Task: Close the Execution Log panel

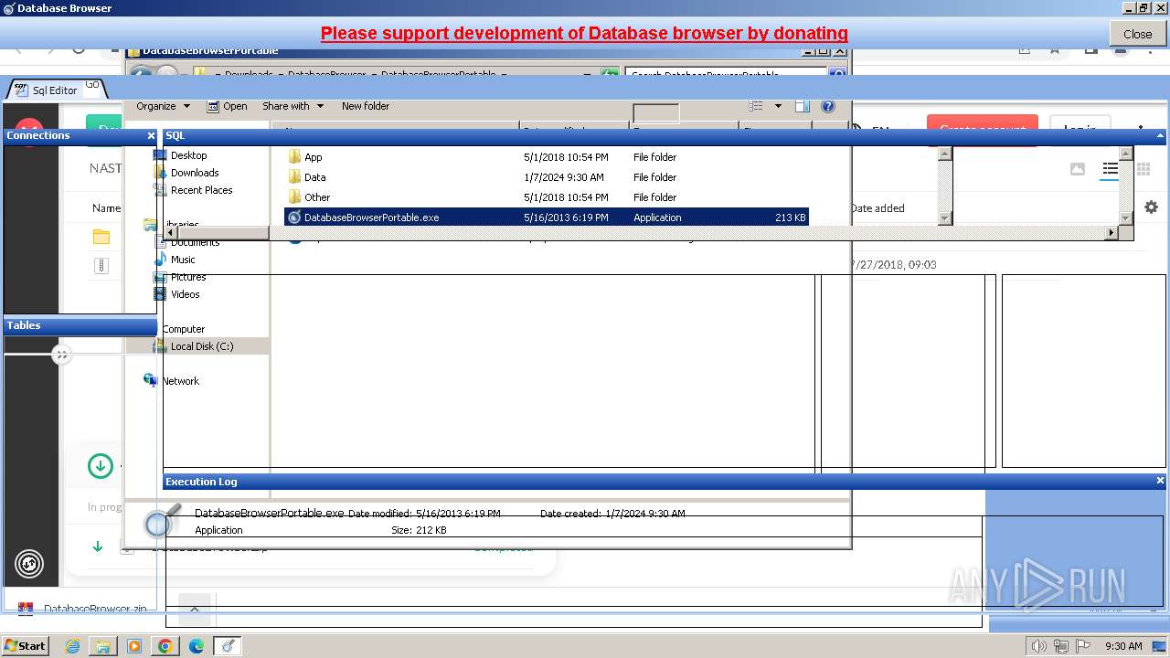Action: [x=1160, y=481]
